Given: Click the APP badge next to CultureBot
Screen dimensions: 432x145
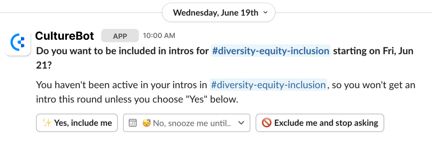Looking at the screenshot, I should (x=120, y=36).
